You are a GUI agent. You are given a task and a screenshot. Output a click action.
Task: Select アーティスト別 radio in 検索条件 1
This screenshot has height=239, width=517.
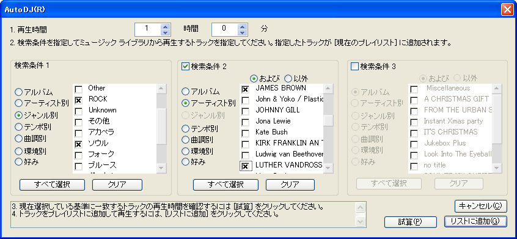[x=19, y=103]
